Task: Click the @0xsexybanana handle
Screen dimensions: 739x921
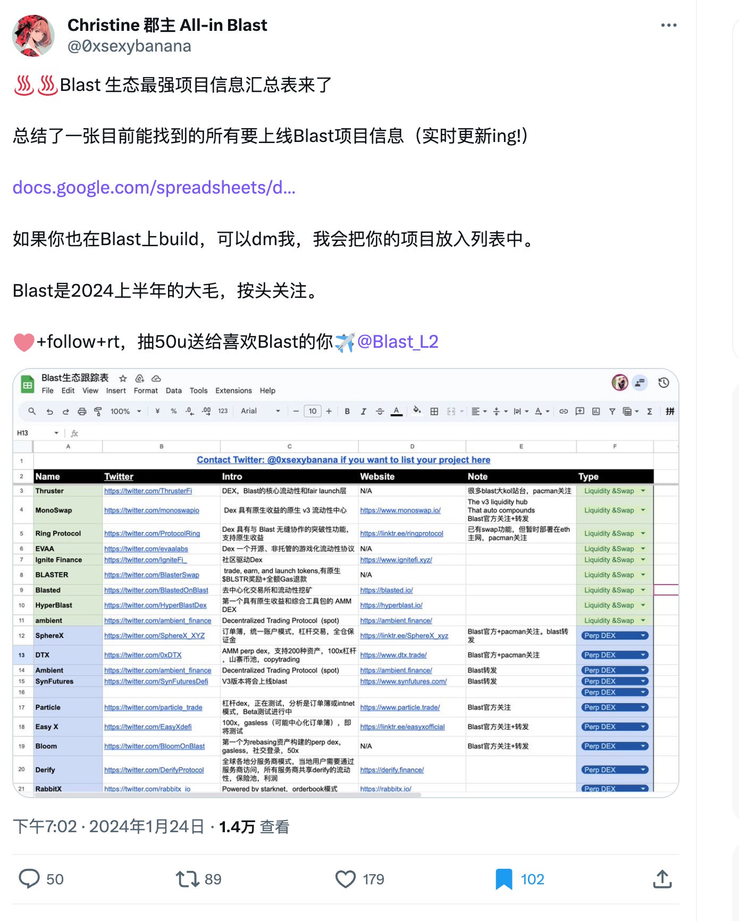Action: [x=129, y=46]
